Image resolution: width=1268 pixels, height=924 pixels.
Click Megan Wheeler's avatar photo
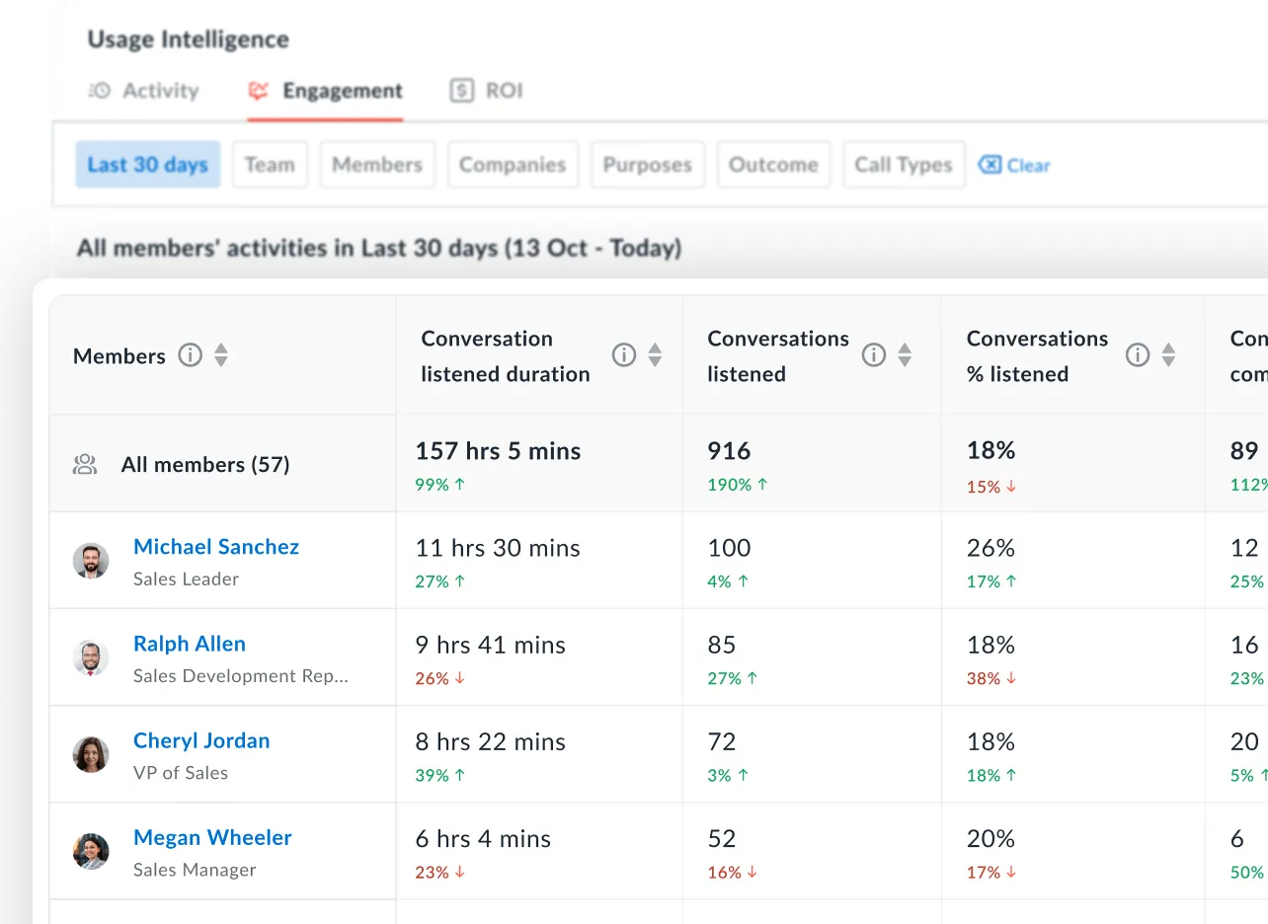91,851
